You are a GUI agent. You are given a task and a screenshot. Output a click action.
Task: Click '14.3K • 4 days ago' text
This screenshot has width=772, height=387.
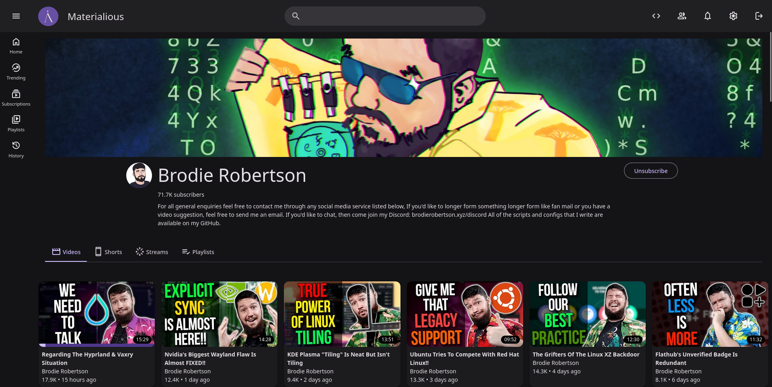pyautogui.click(x=556, y=371)
